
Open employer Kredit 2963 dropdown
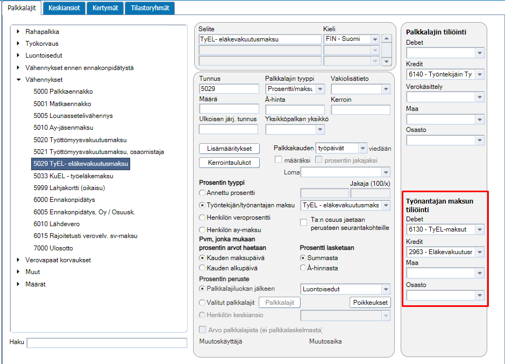pyautogui.click(x=480, y=252)
